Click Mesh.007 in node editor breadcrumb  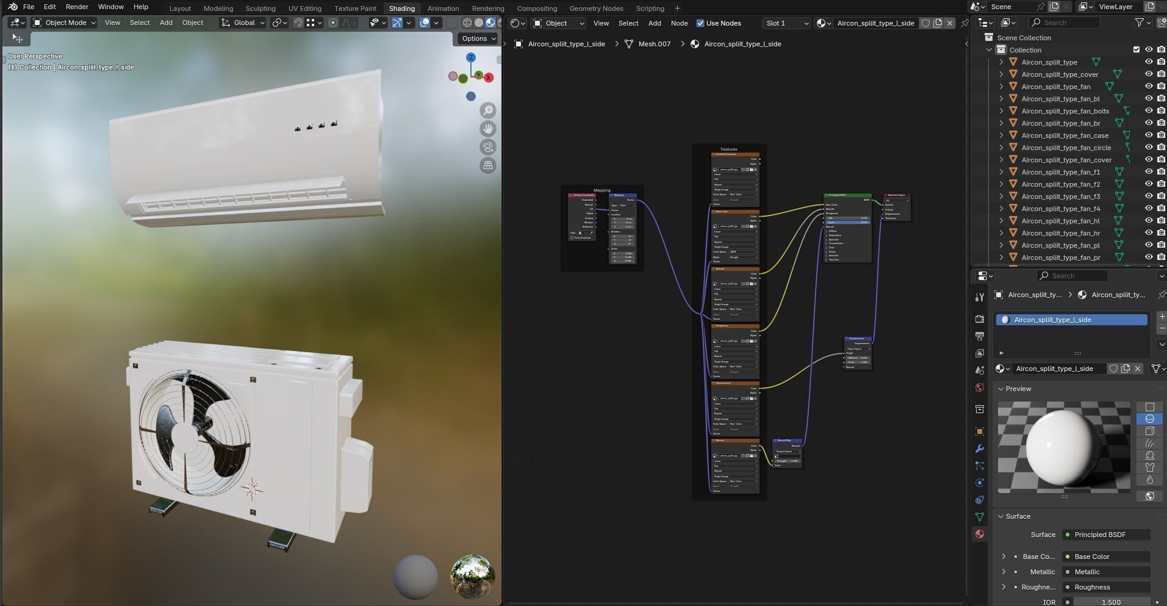pos(654,44)
